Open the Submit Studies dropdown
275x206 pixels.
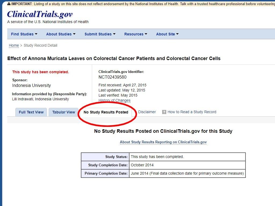coord(100,34)
